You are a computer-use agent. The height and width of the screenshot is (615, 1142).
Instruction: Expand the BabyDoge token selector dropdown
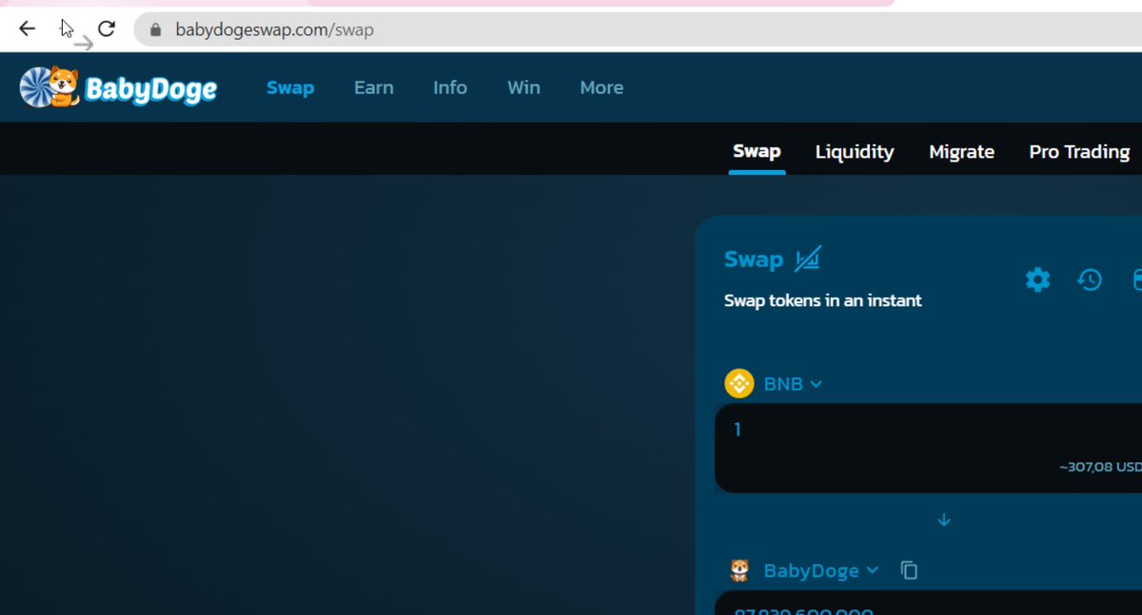click(803, 570)
